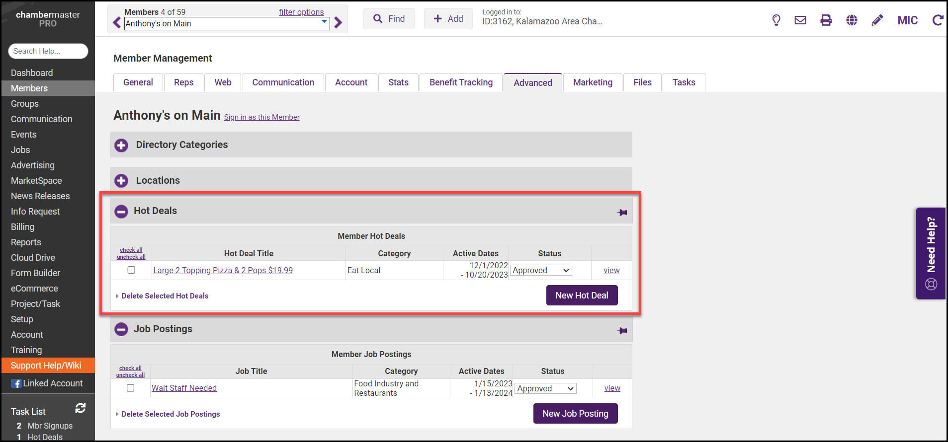Refresh the Task List
This screenshot has height=442, width=948.
pos(81,408)
